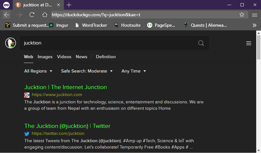
Task: Open a new tab with plus button
Action: 69,5
